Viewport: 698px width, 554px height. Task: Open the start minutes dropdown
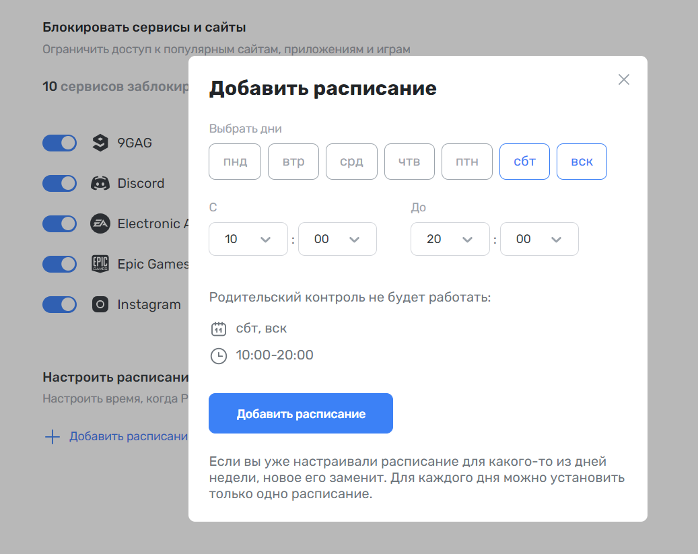337,239
